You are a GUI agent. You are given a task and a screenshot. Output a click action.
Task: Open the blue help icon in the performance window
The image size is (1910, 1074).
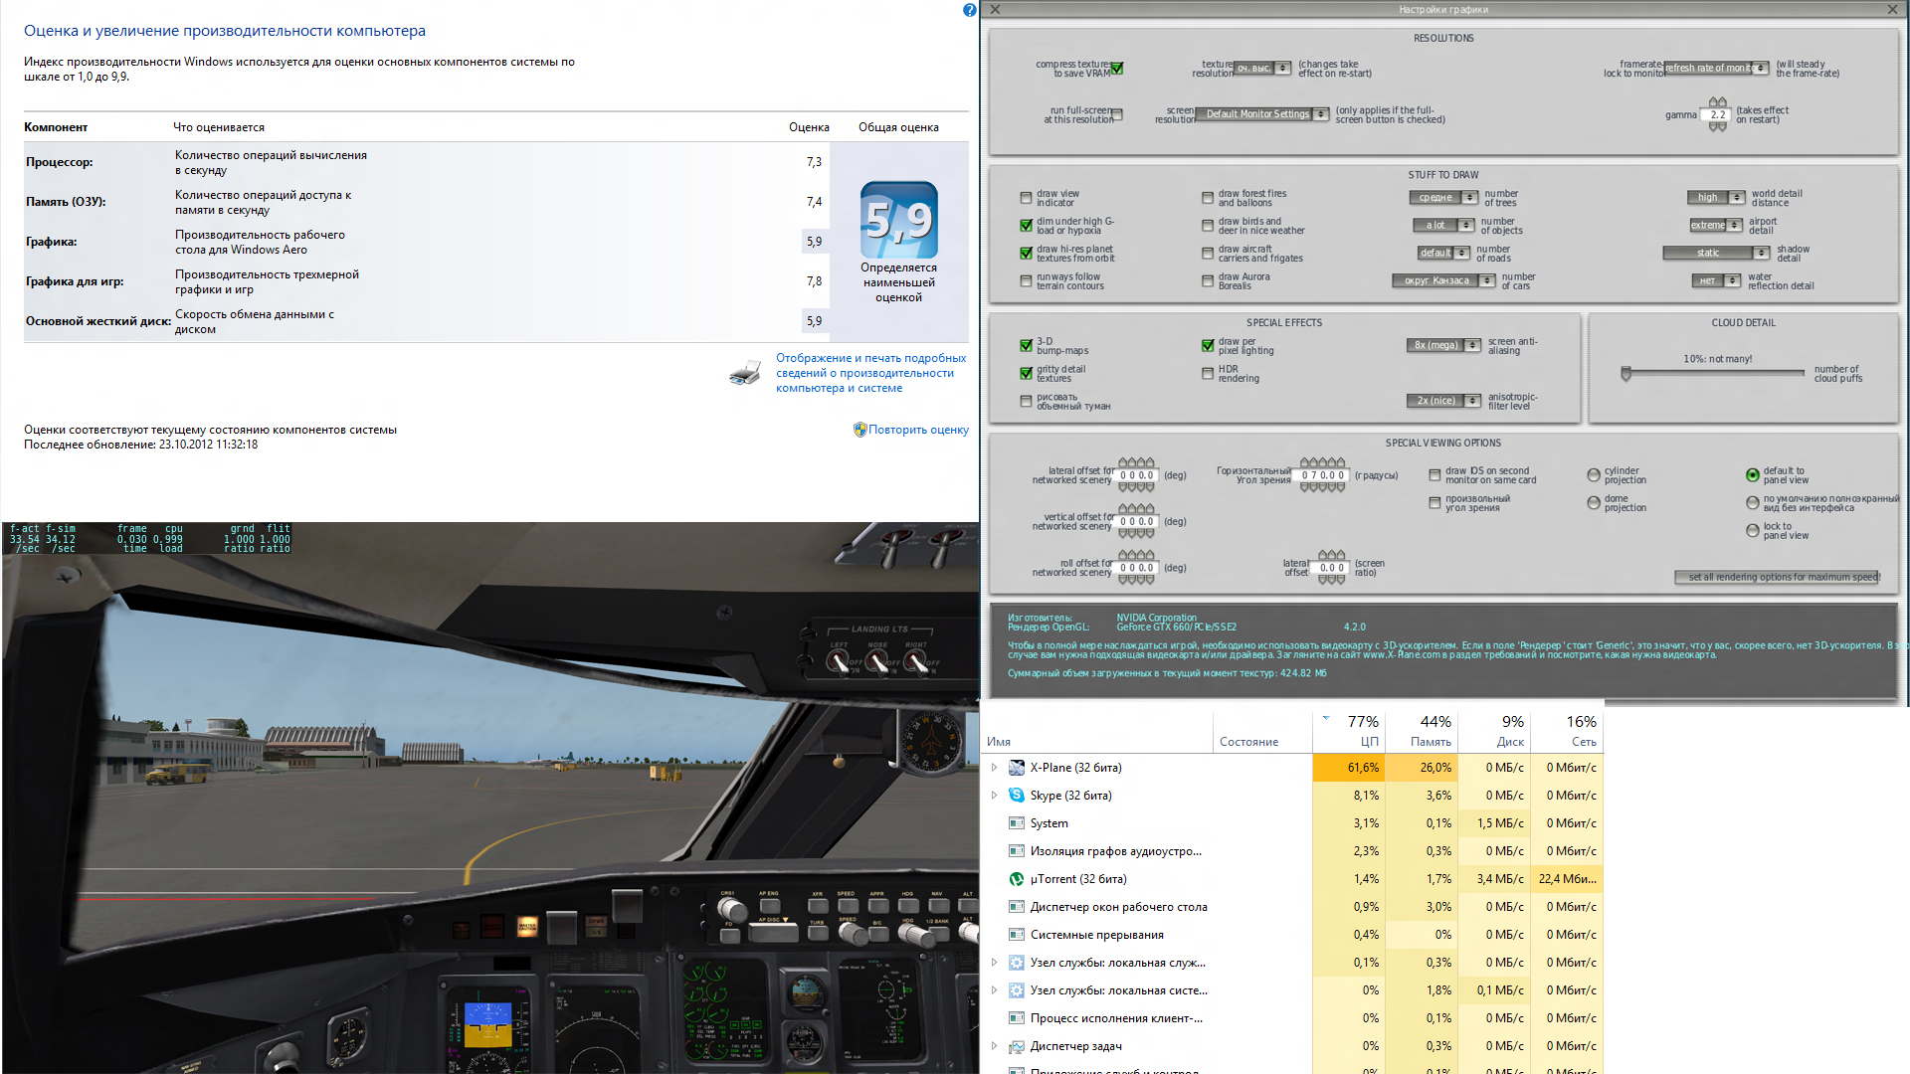pyautogui.click(x=969, y=10)
